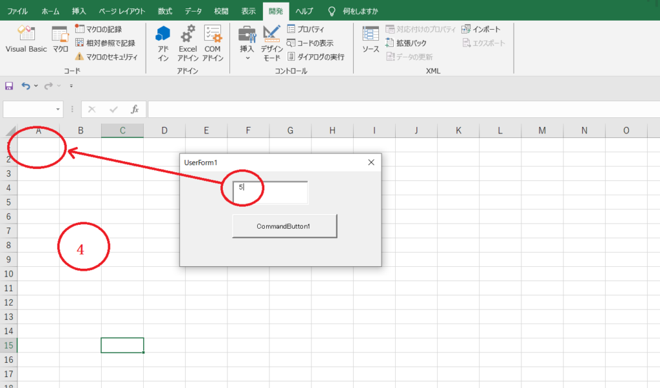Select row 15 header

(x=8, y=345)
